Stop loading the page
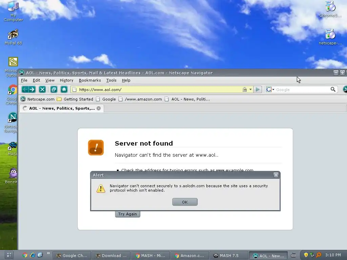This screenshot has height=260, width=347. click(42, 89)
